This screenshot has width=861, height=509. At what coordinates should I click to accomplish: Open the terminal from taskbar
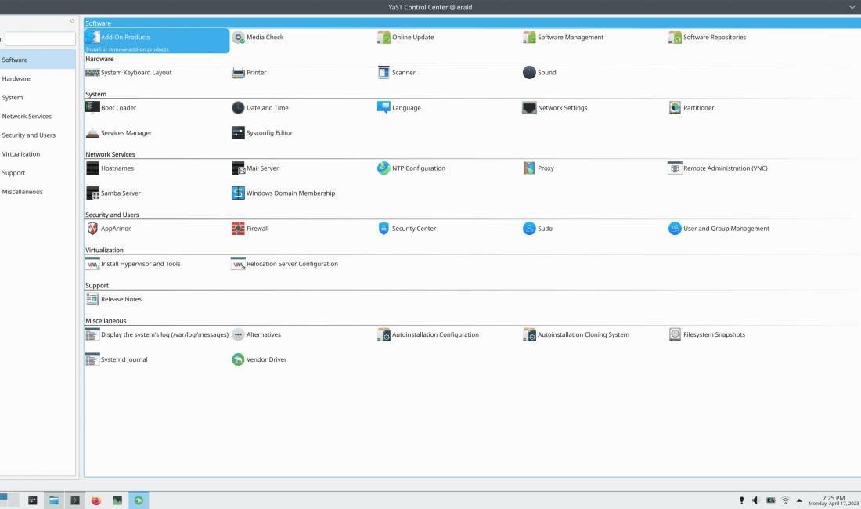(x=75, y=500)
